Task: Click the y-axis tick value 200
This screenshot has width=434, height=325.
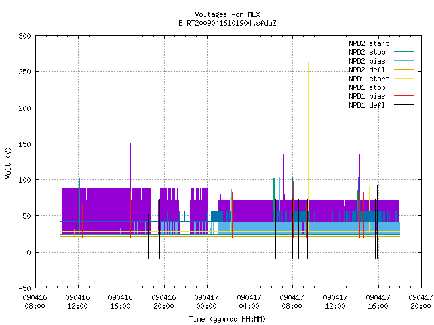Action: click(24, 108)
